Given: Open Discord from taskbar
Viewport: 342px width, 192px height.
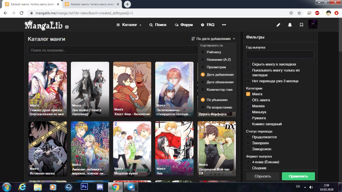Looking at the screenshot, I should tap(100, 187).
